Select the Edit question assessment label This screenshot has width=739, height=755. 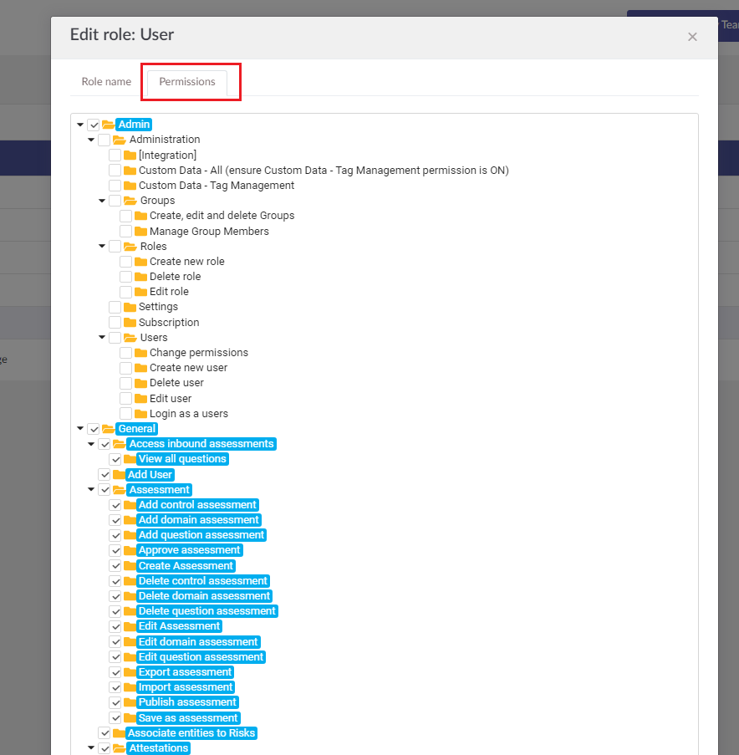(201, 657)
